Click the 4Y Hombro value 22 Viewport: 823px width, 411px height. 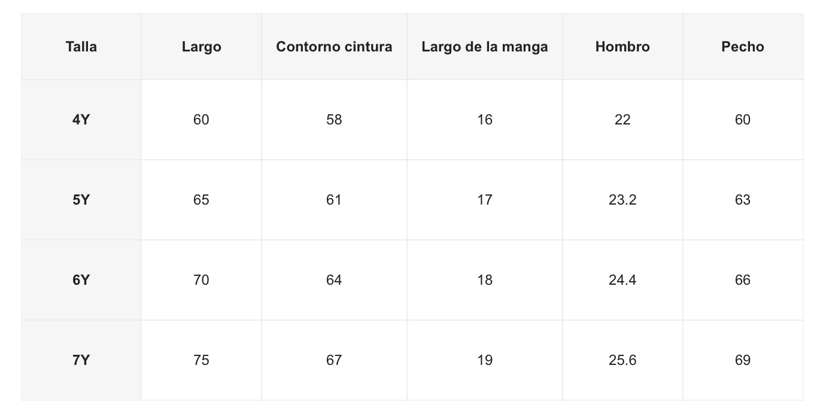click(622, 120)
